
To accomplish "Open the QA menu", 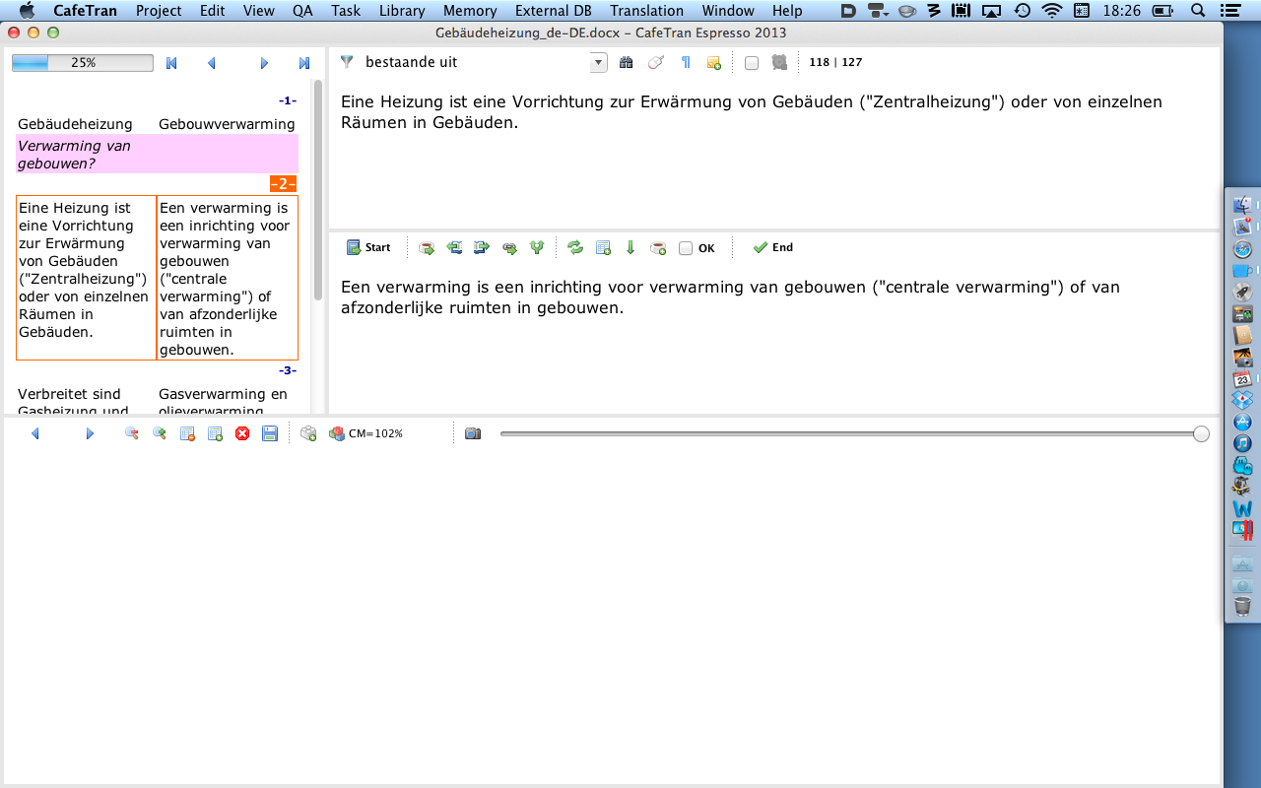I will [303, 11].
